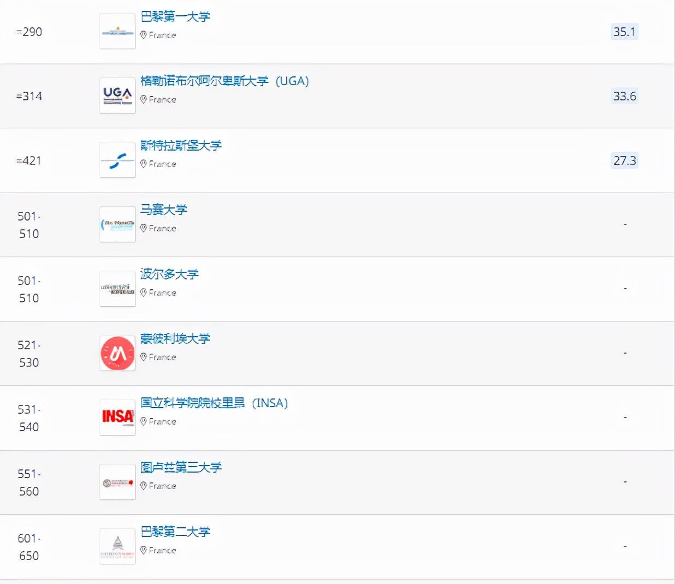Screen dimensions: 675x584
Task: Click location pin icon under UGA
Action: (144, 99)
